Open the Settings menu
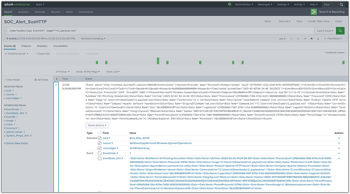 (x=283, y=5)
